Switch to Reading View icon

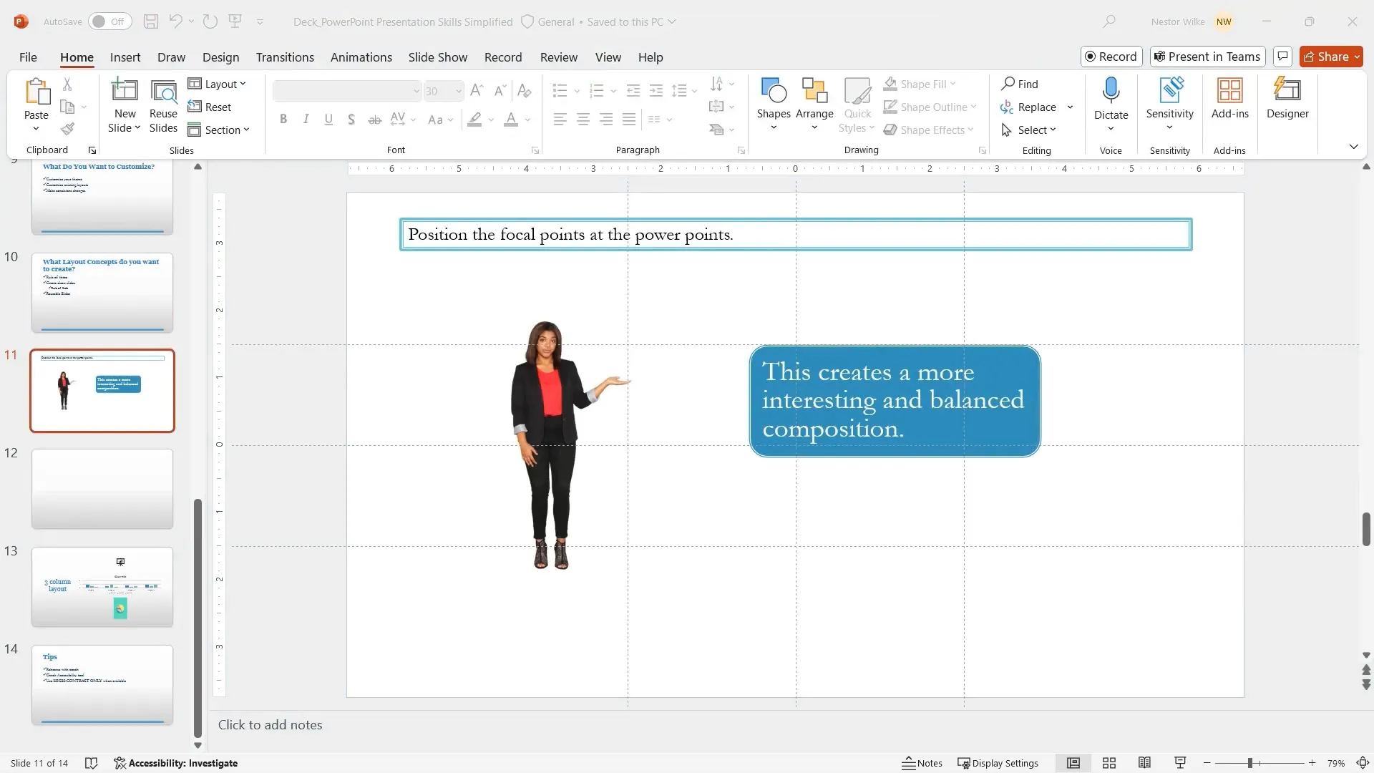tap(1144, 763)
